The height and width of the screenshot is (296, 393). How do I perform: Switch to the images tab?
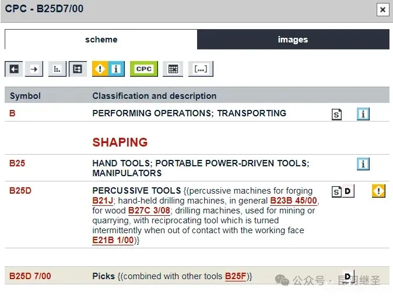(293, 40)
